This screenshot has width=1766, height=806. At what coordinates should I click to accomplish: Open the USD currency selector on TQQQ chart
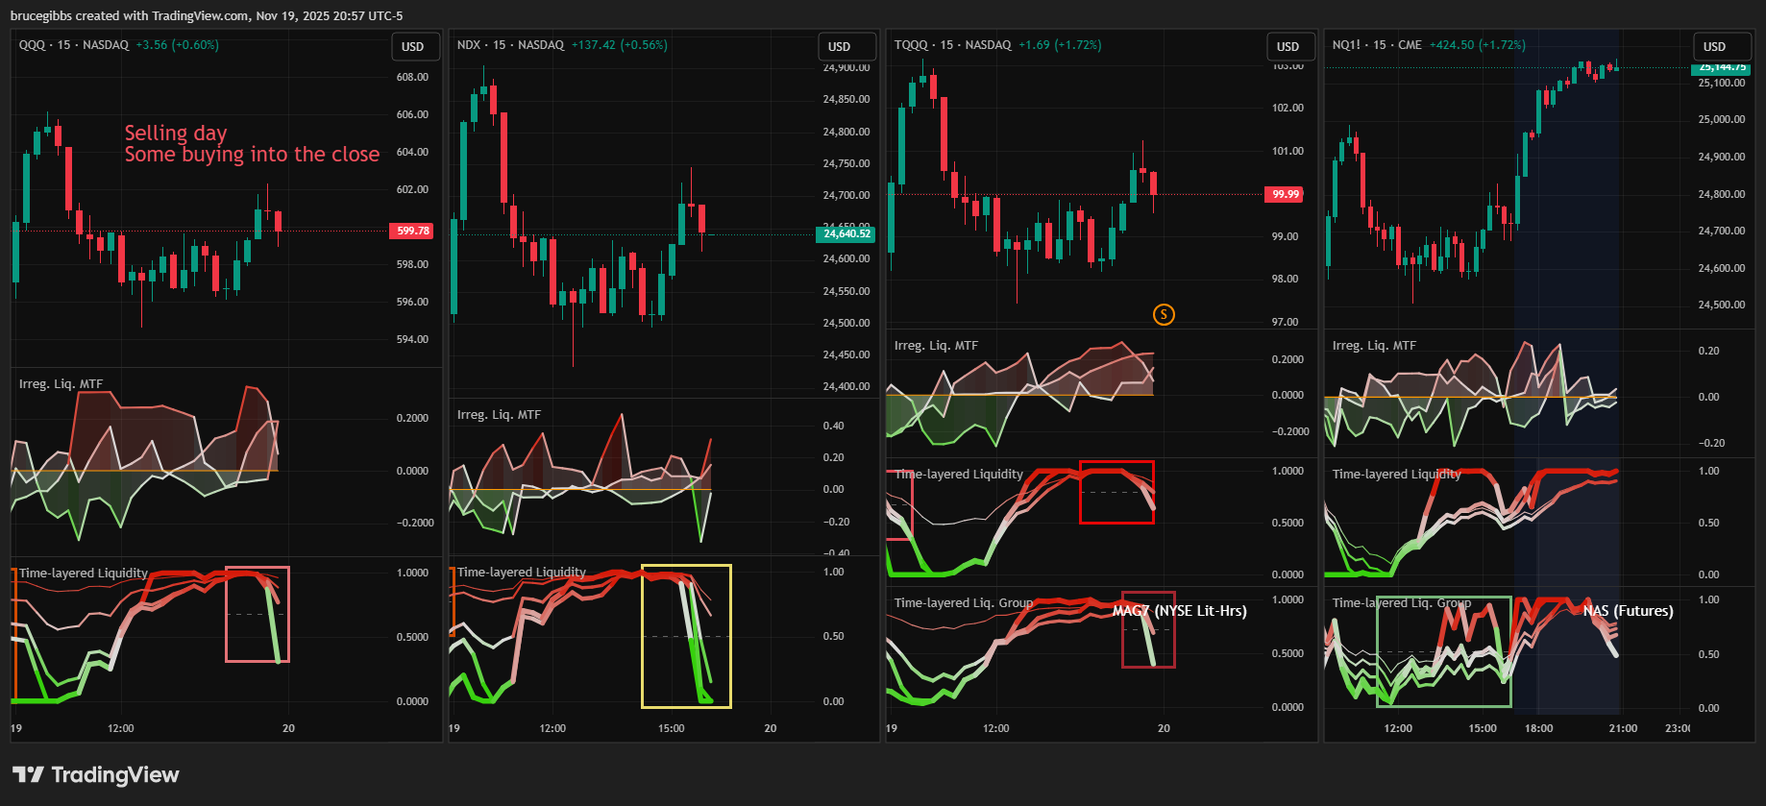point(1288,47)
